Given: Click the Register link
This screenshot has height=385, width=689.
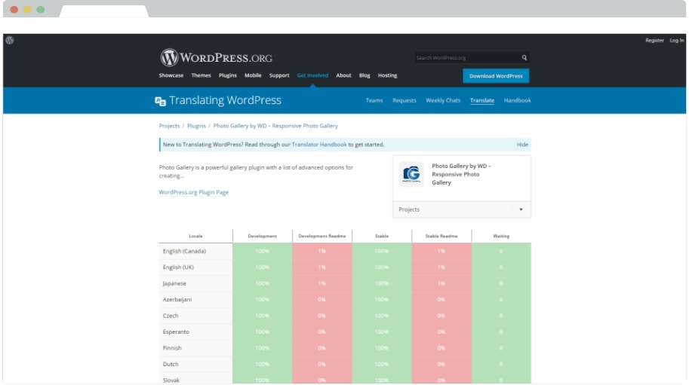Looking at the screenshot, I should pos(654,41).
